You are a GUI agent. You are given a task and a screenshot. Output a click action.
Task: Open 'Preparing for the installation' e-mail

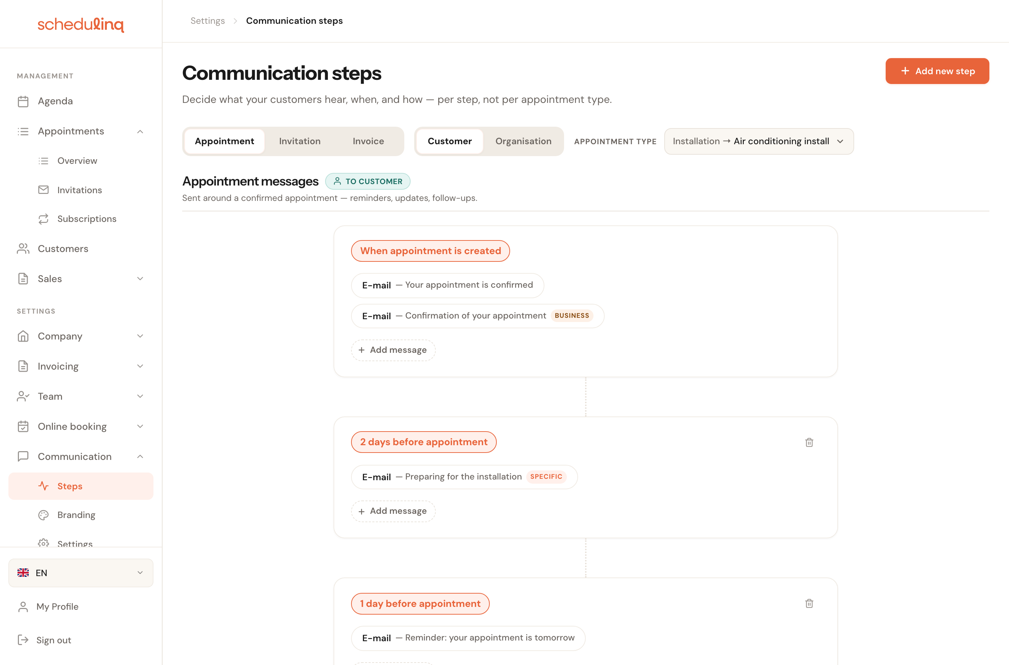465,477
